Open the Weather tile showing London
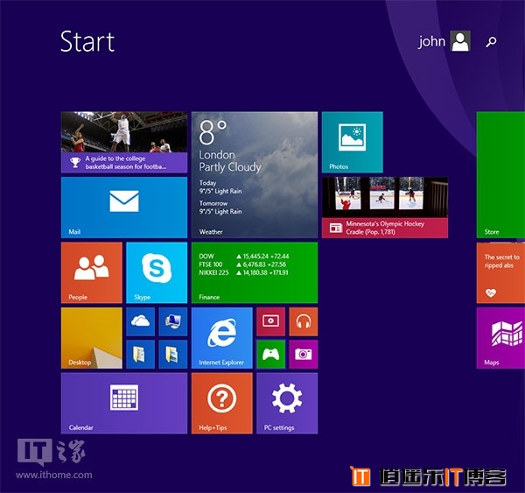 click(255, 174)
